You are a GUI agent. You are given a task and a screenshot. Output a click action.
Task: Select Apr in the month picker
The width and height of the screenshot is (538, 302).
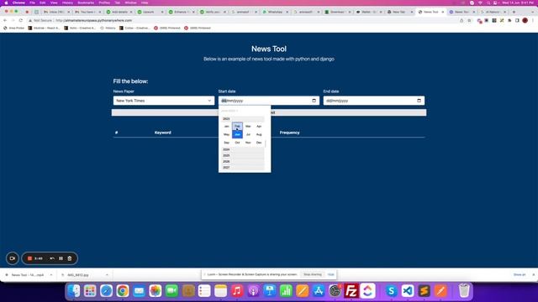click(x=259, y=127)
